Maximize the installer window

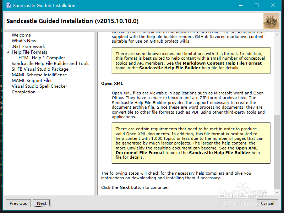click(257, 5)
